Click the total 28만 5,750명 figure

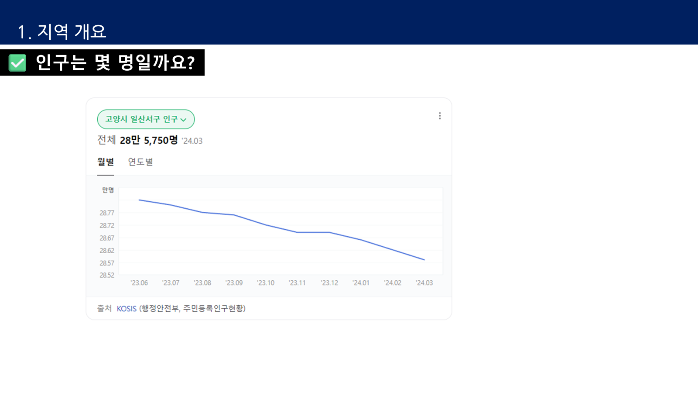pos(149,140)
